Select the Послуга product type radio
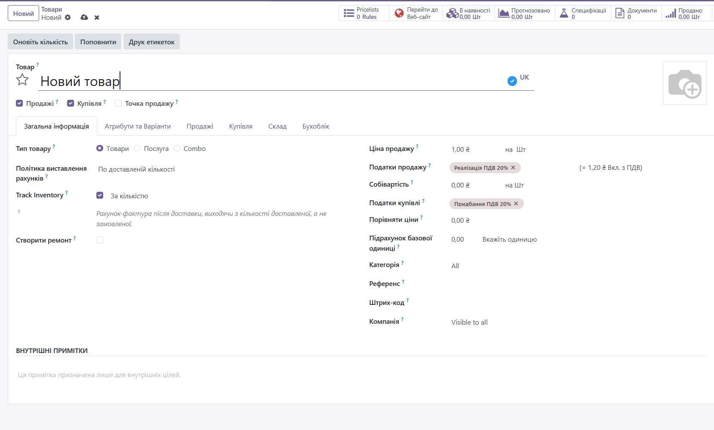This screenshot has height=430, width=714. [x=137, y=148]
